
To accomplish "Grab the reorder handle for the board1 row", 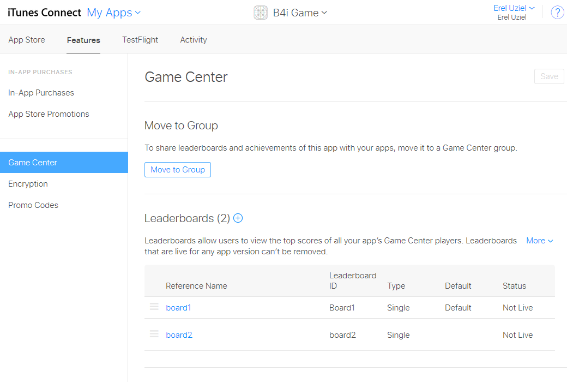I will (154, 307).
